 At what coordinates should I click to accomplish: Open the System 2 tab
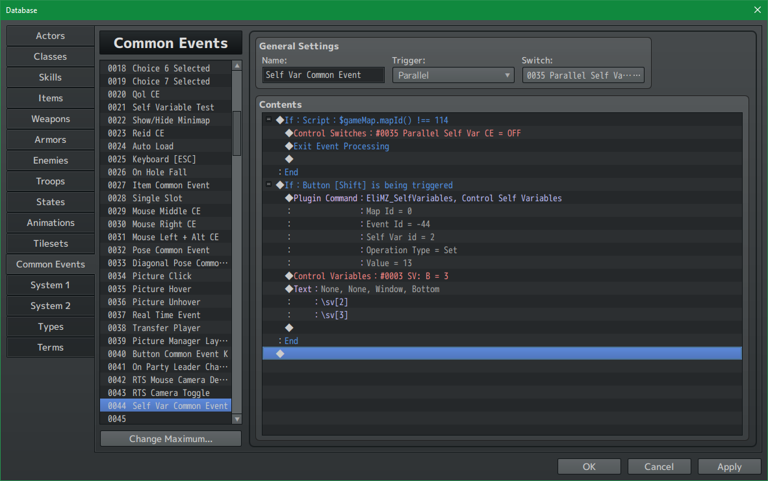[51, 306]
